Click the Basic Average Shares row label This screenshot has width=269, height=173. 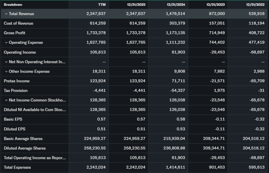click(x=23, y=139)
